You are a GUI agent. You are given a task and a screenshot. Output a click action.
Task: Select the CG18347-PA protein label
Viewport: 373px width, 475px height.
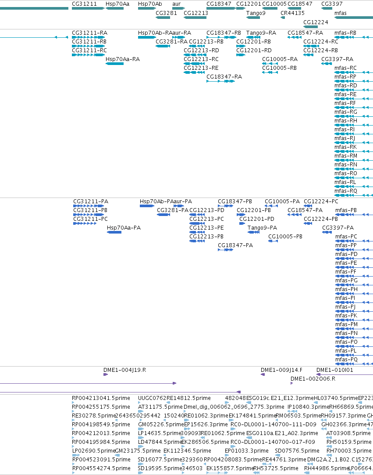pos(235,245)
